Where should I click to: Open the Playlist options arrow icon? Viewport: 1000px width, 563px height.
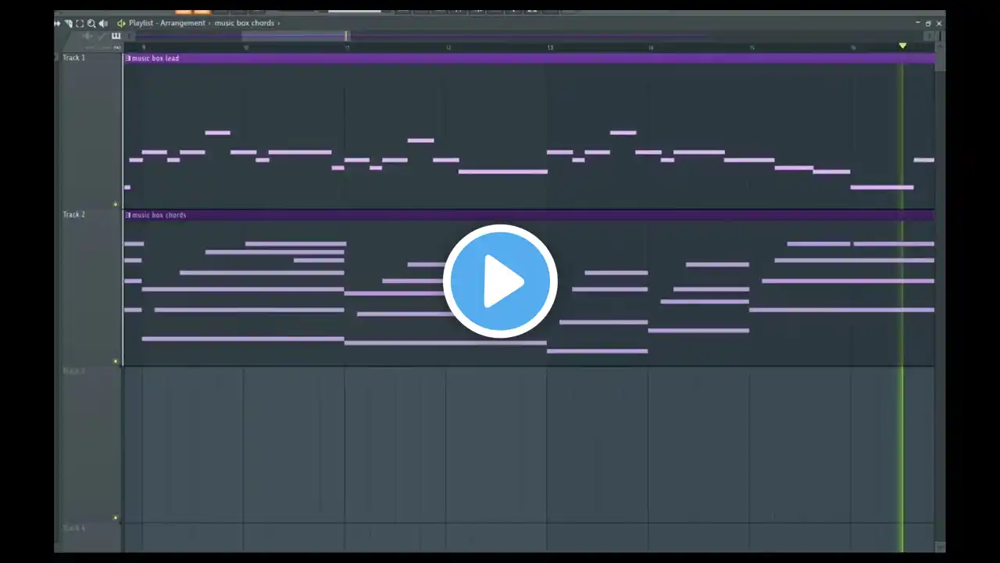[57, 23]
